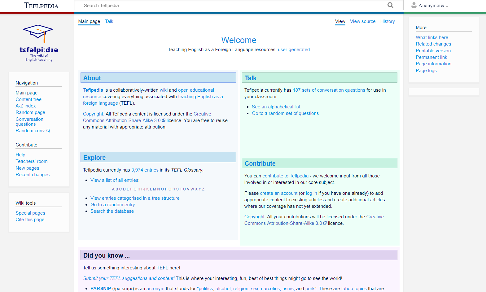Viewport: 486px width, 292px height.
Task: Select the View tab
Action: [x=340, y=21]
